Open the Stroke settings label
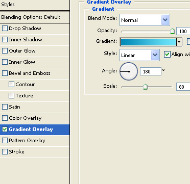Image resolution: width=190 pixels, height=184 pixels. coord(16,152)
